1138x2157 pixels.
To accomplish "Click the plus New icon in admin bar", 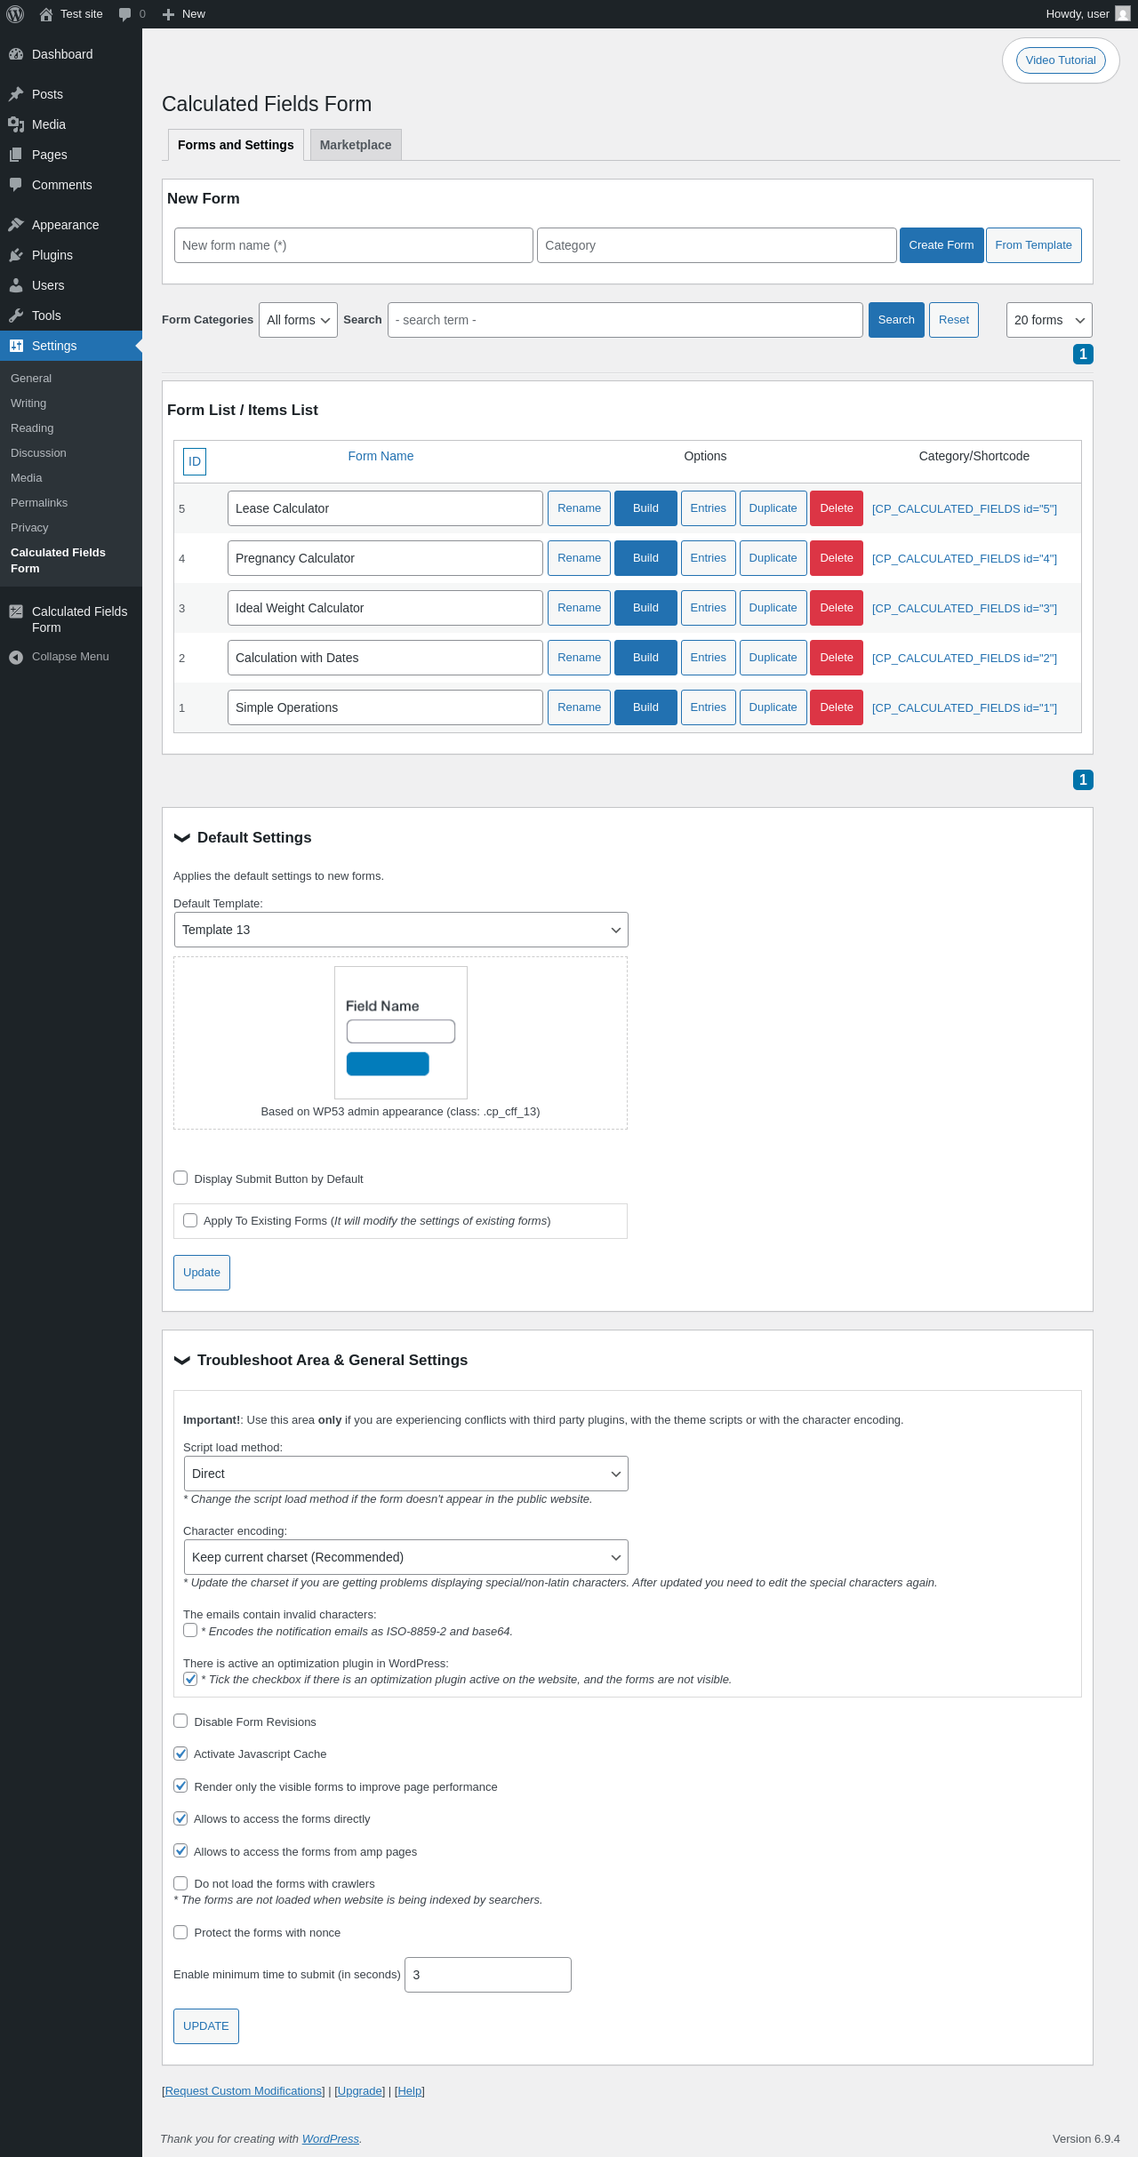I will (x=168, y=14).
